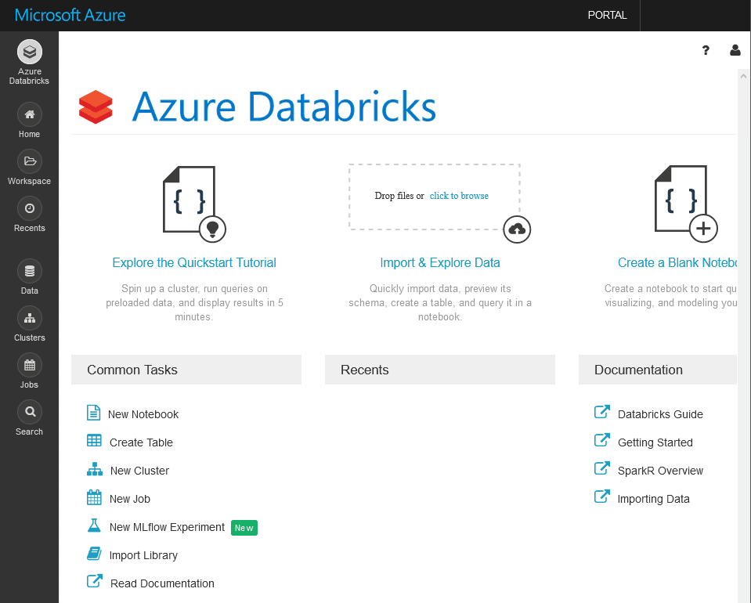Select New Notebook task

(143, 414)
